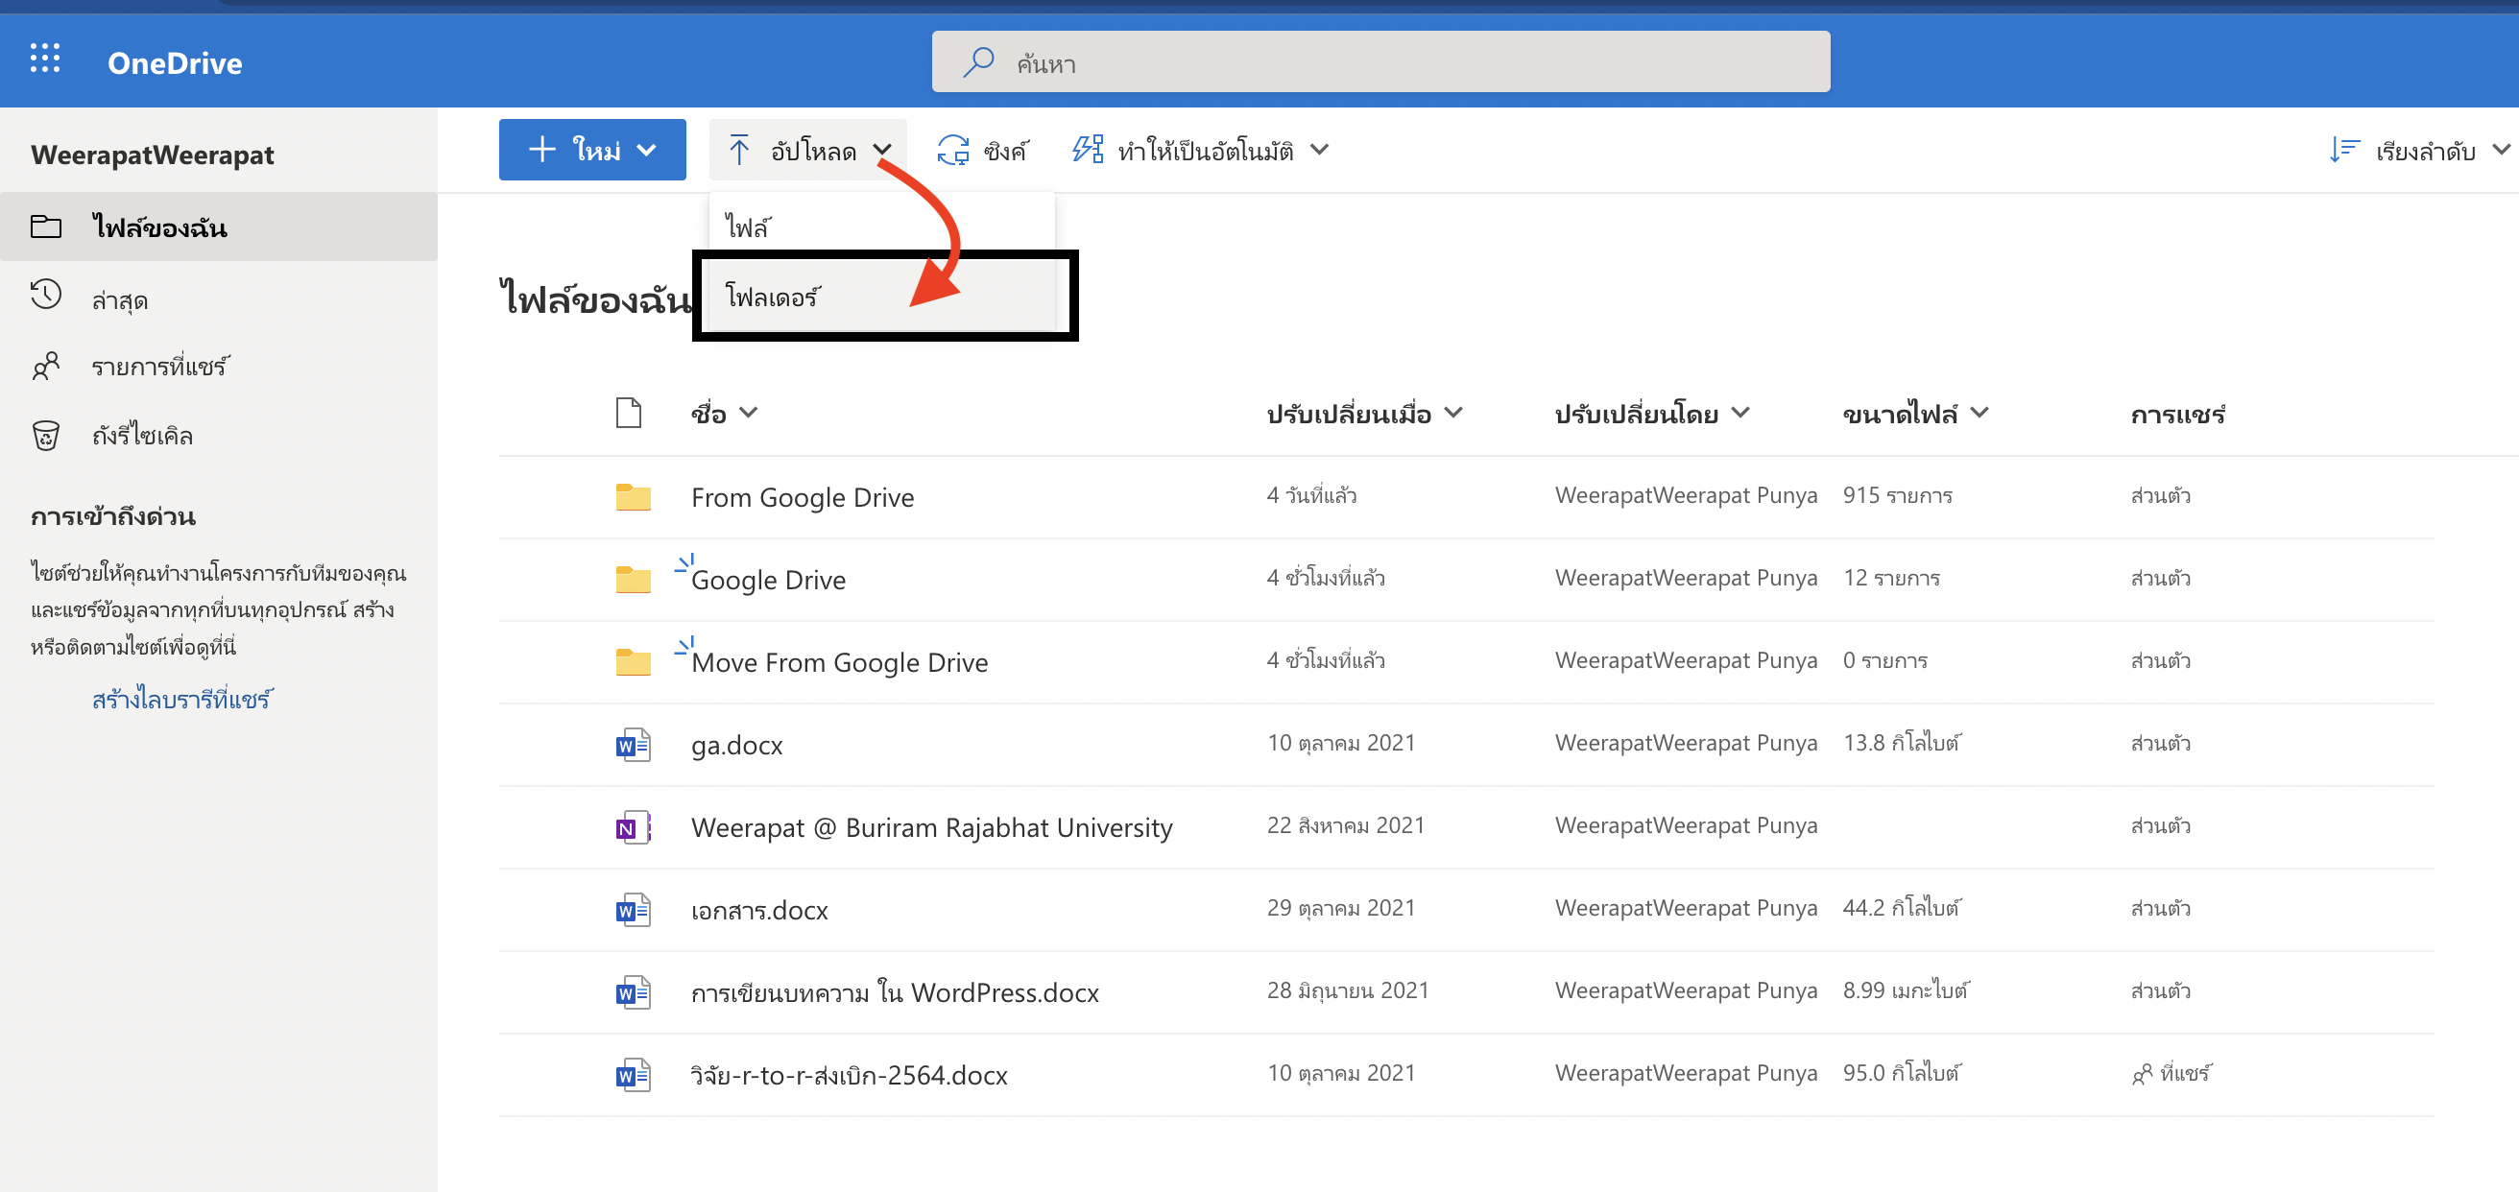Collapse the อัปโหลด (Upload) dropdown chevron
The width and height of the screenshot is (2519, 1192).
(882, 151)
